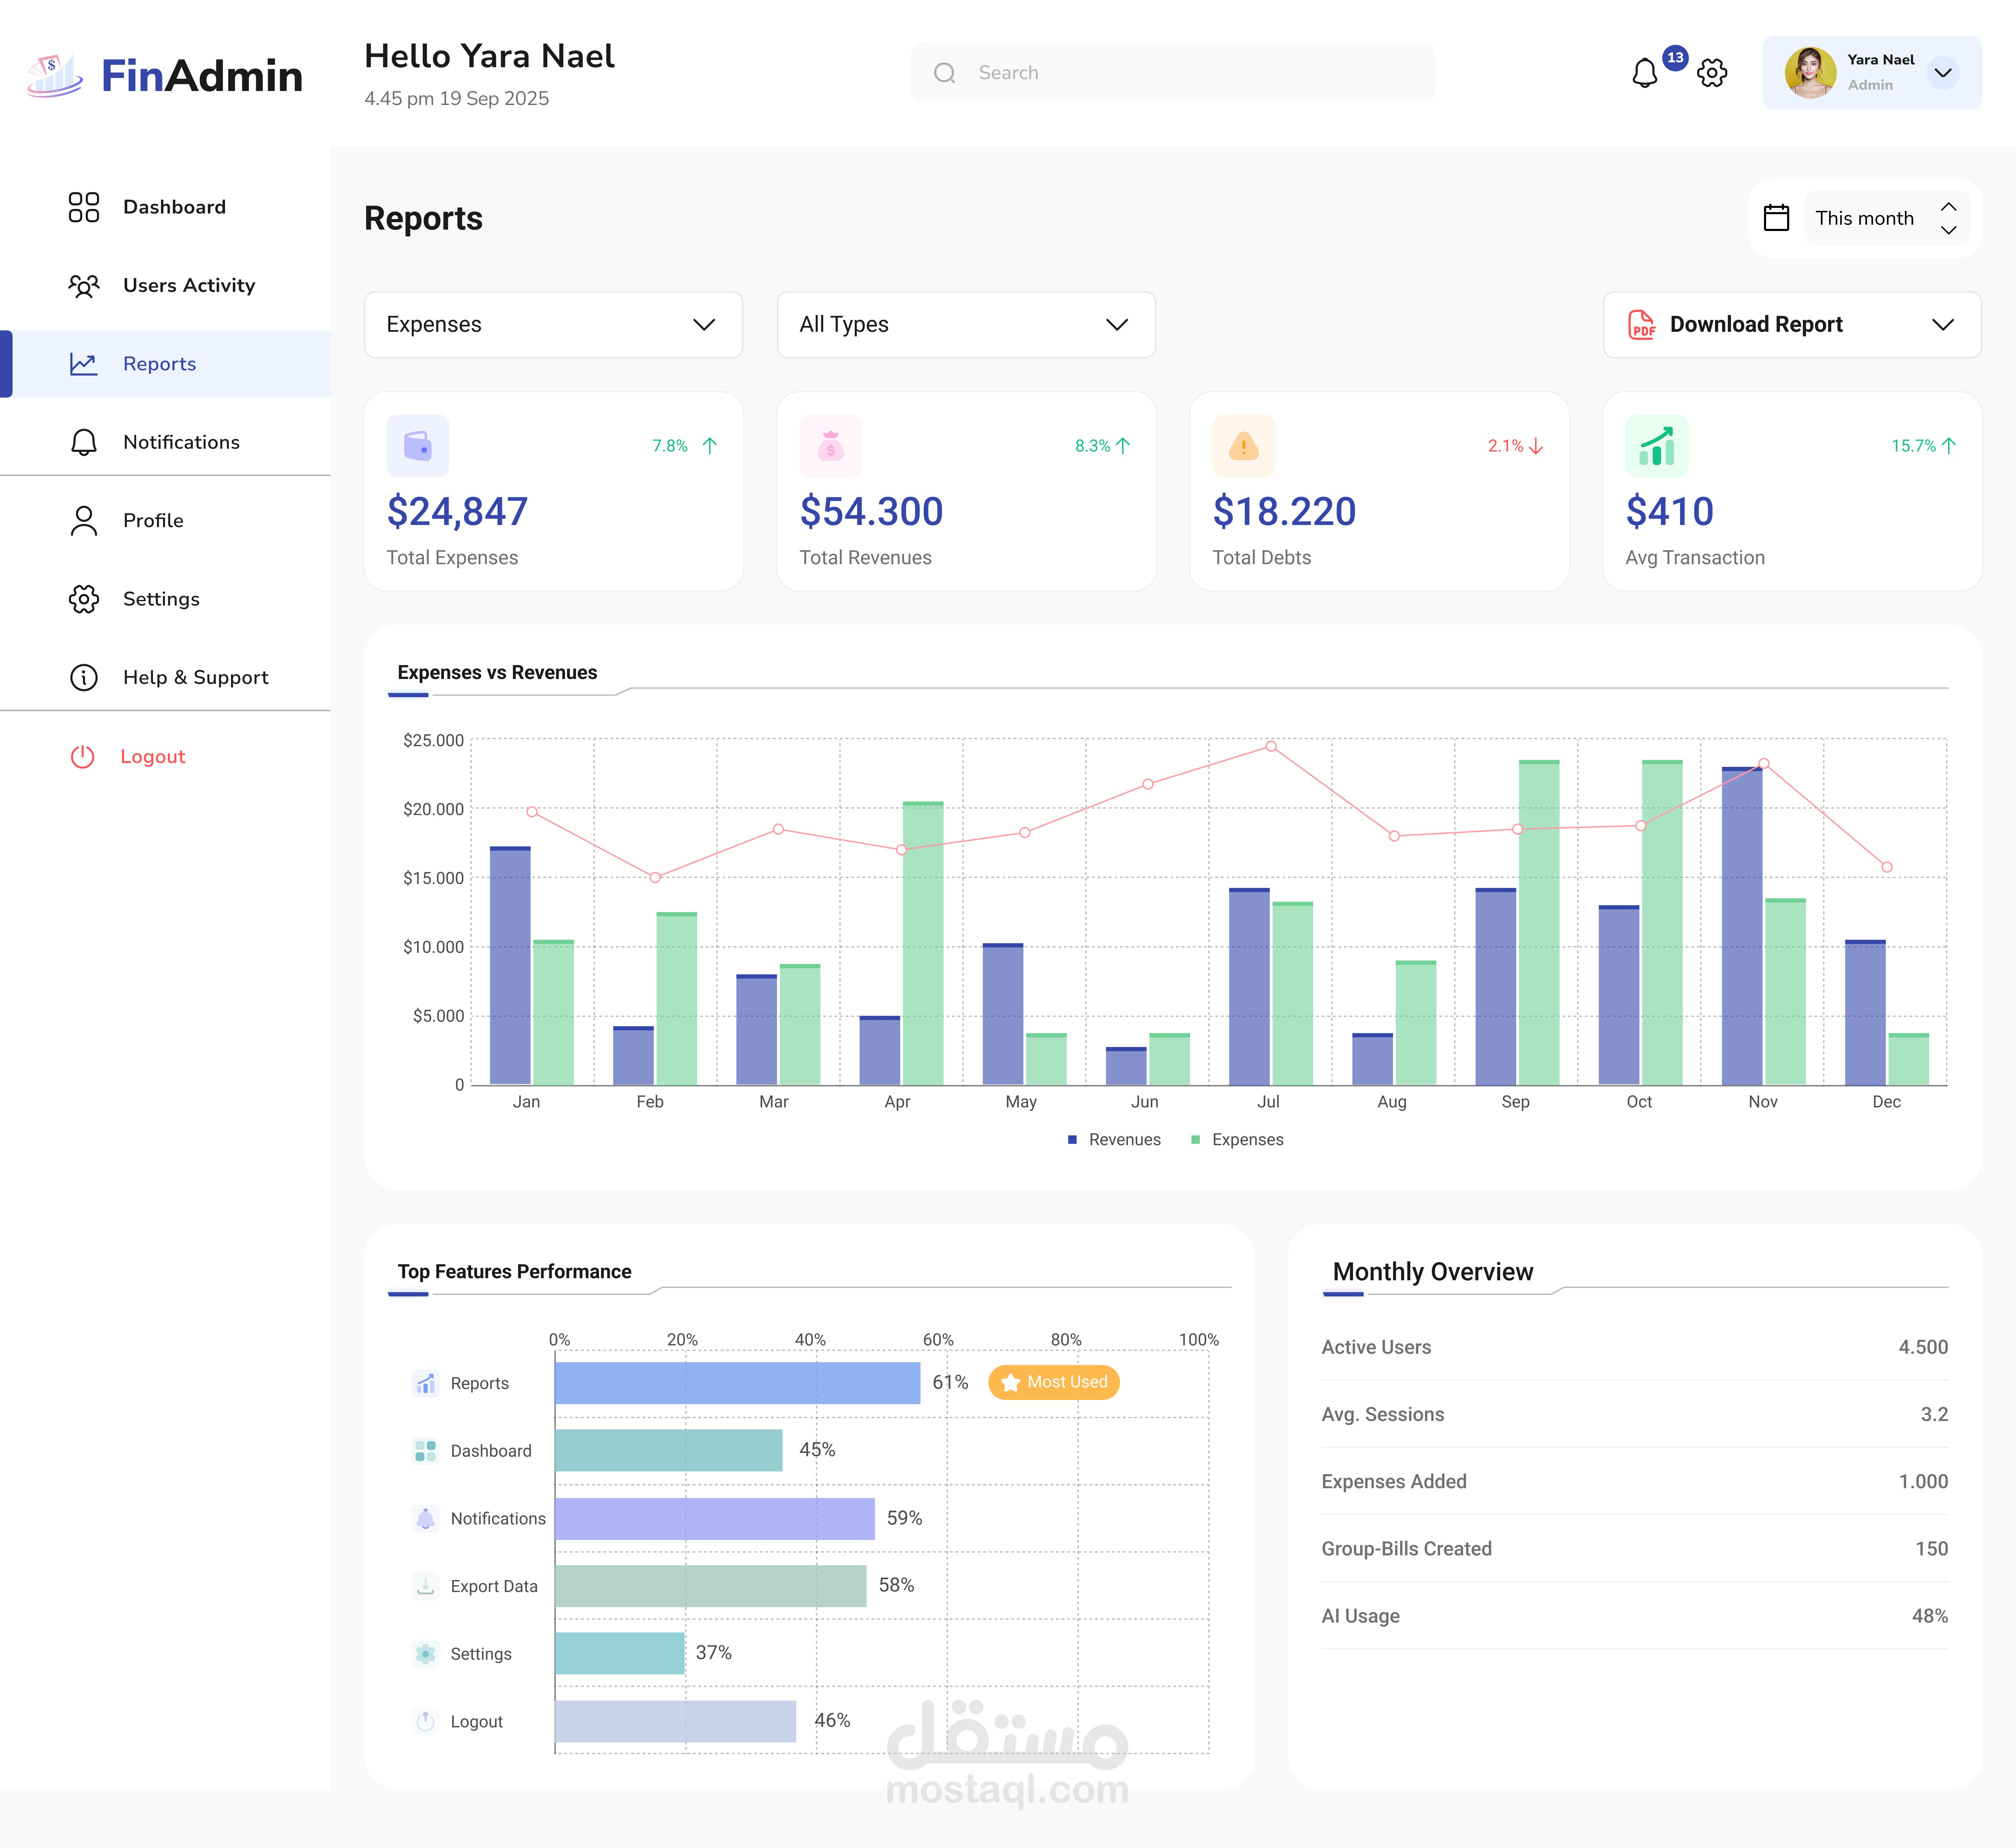Click the Download Report button label

pyautogui.click(x=1756, y=325)
